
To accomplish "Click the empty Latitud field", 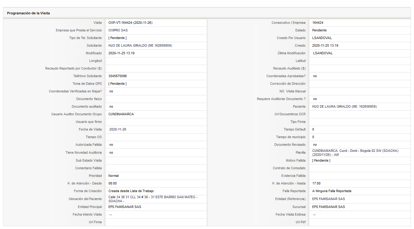I will (360, 61).
